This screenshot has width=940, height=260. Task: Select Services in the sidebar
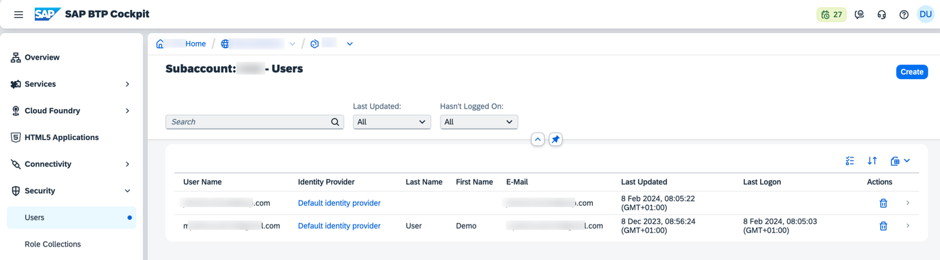[x=40, y=84]
